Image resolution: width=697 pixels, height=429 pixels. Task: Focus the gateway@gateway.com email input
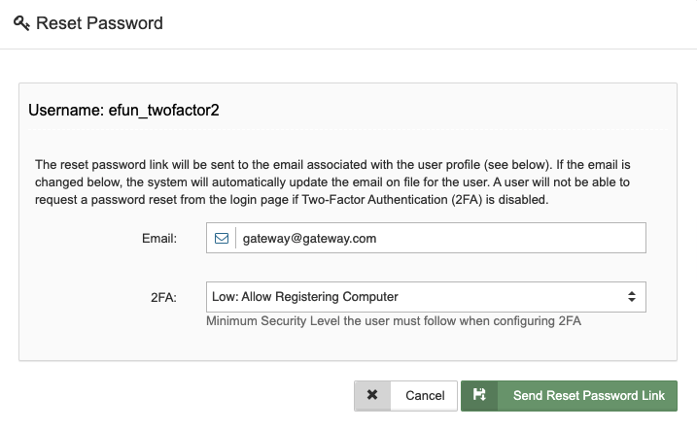pyautogui.click(x=389, y=239)
